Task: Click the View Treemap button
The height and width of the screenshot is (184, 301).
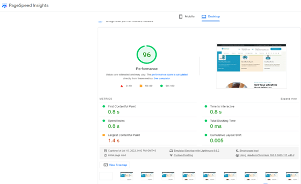Action: pos(115,165)
